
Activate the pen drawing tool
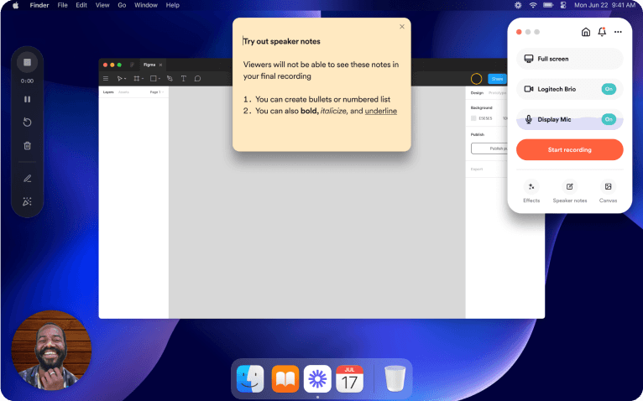click(27, 179)
